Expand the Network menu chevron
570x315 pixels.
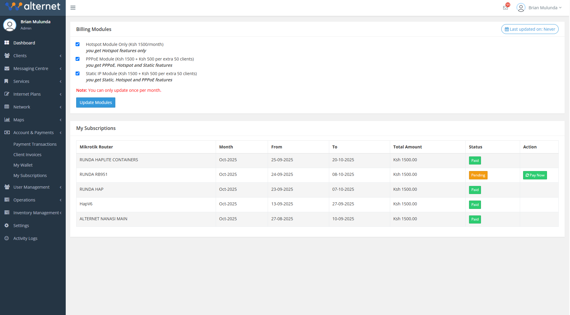(x=60, y=107)
